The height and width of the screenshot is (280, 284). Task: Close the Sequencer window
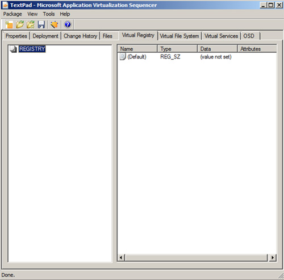279,5
